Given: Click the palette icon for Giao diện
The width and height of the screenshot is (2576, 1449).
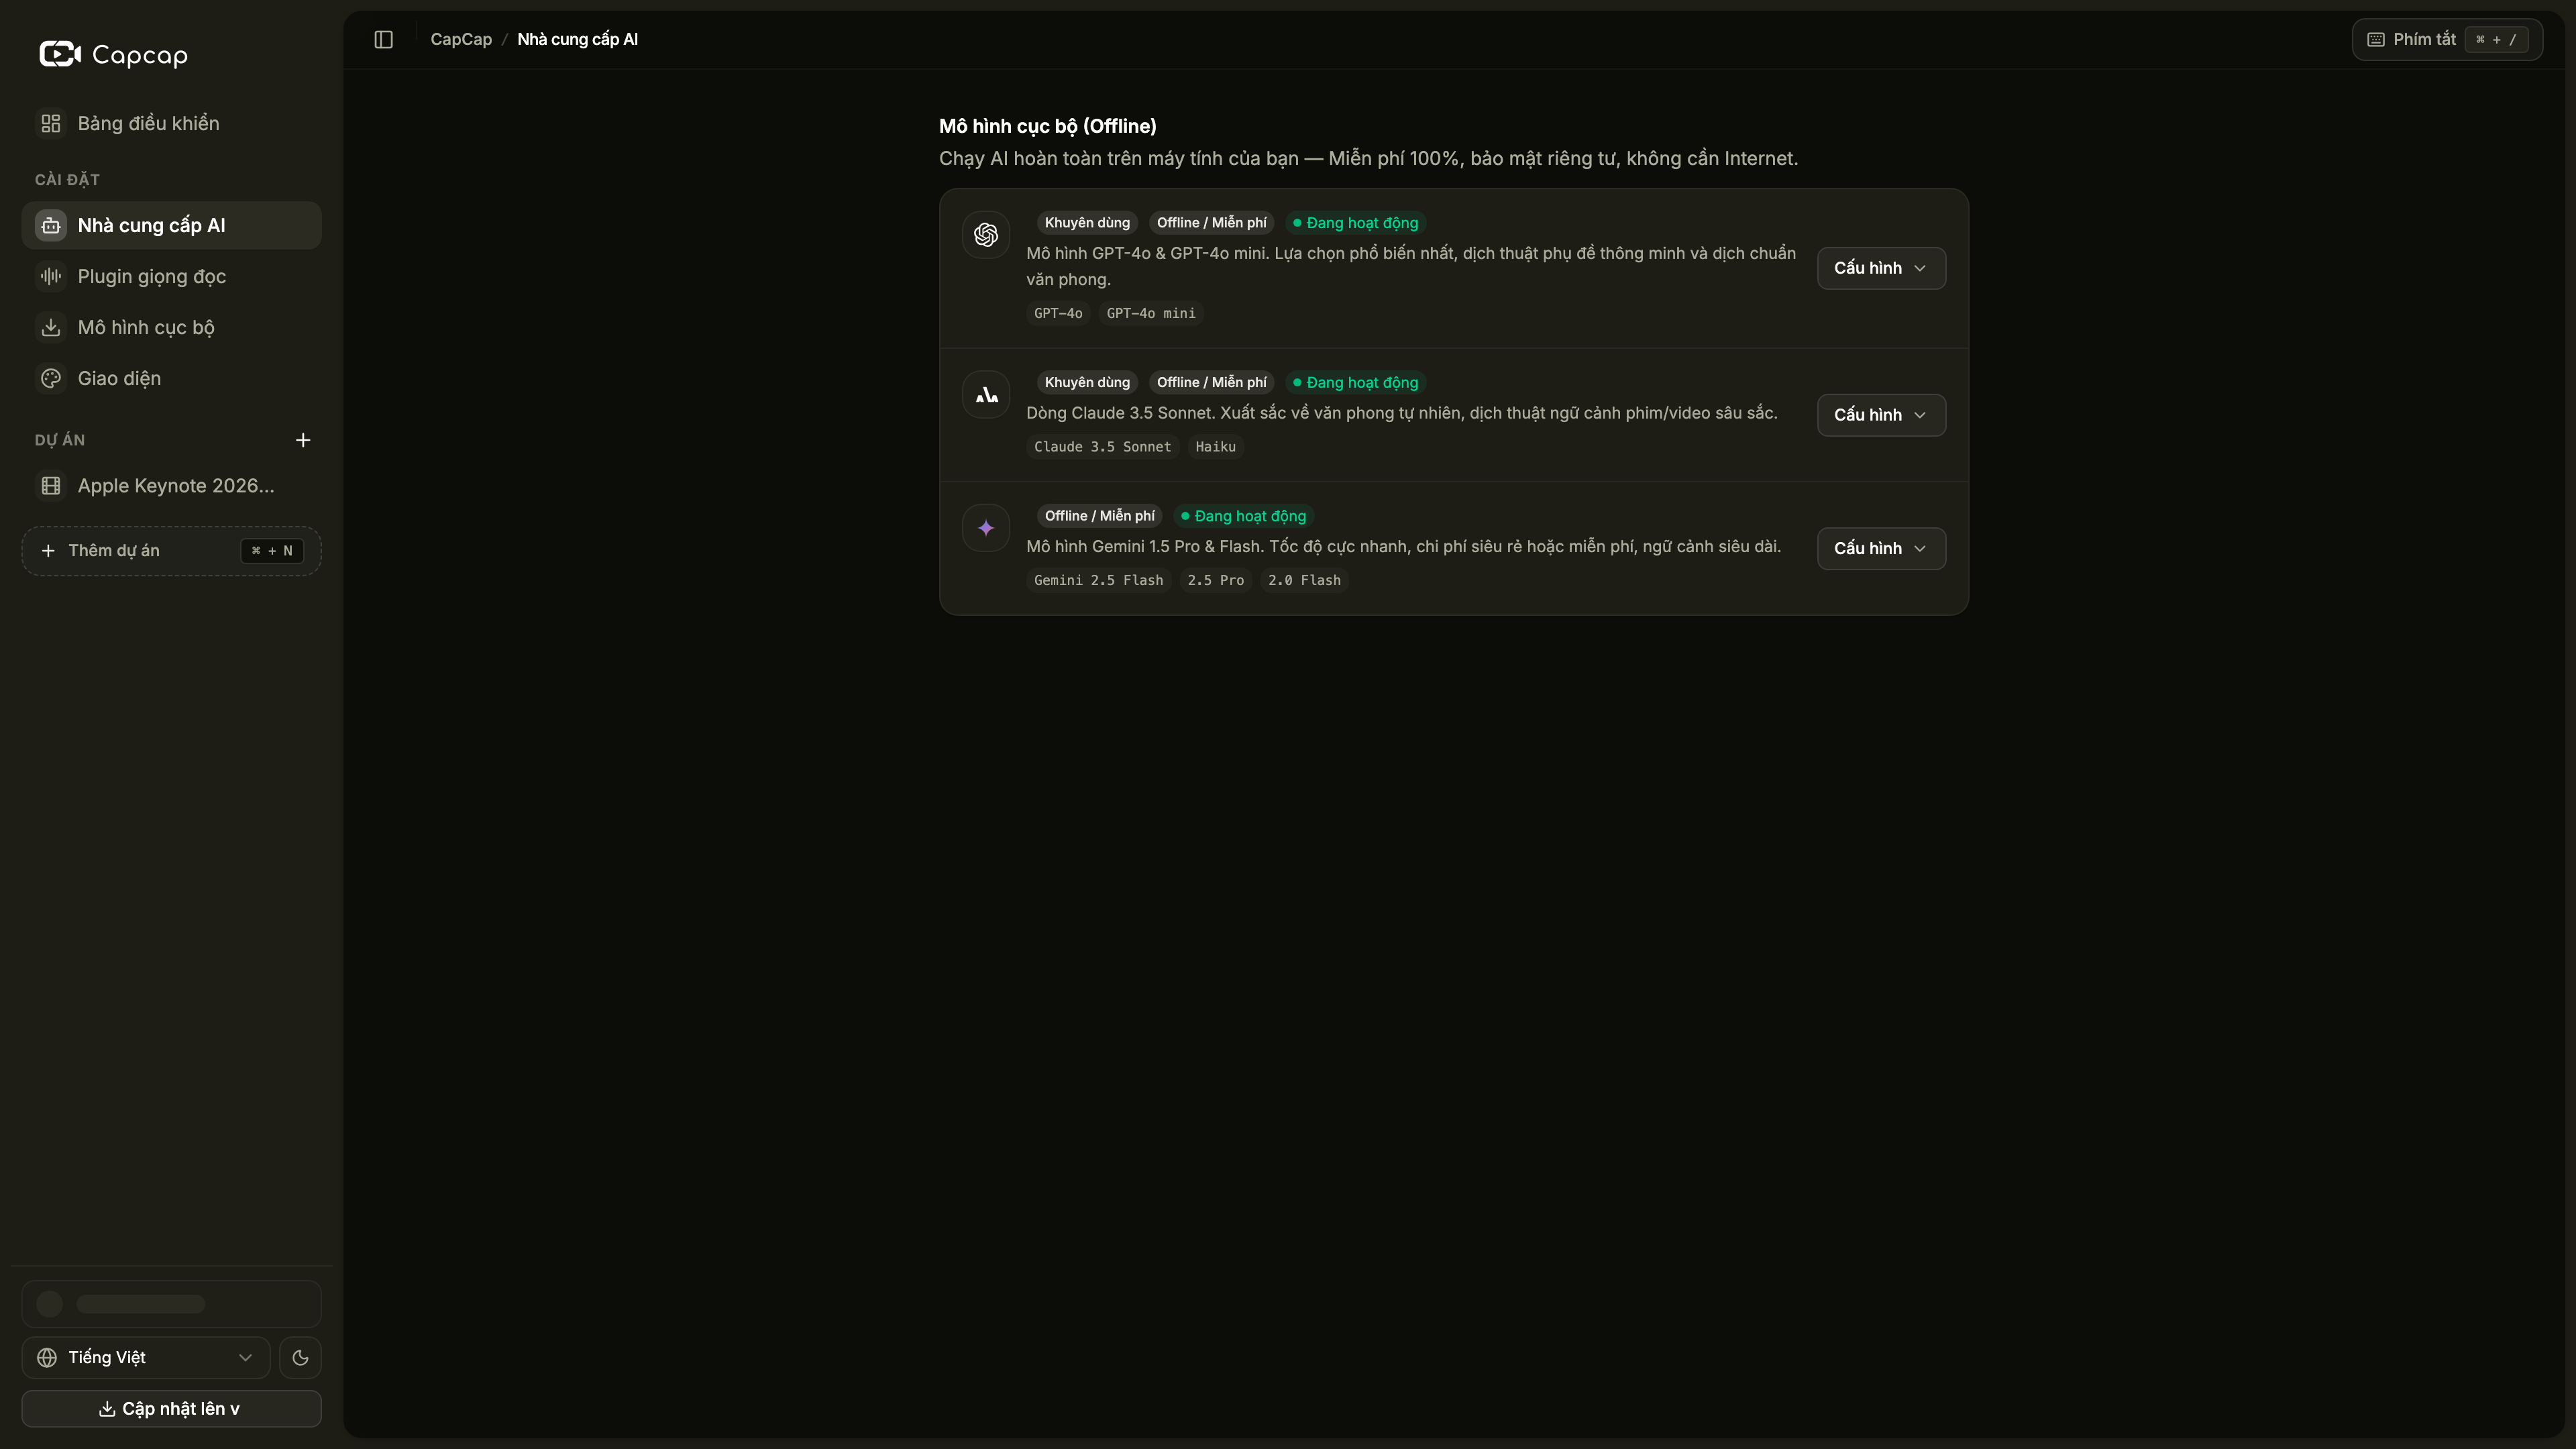Looking at the screenshot, I should coord(51,378).
